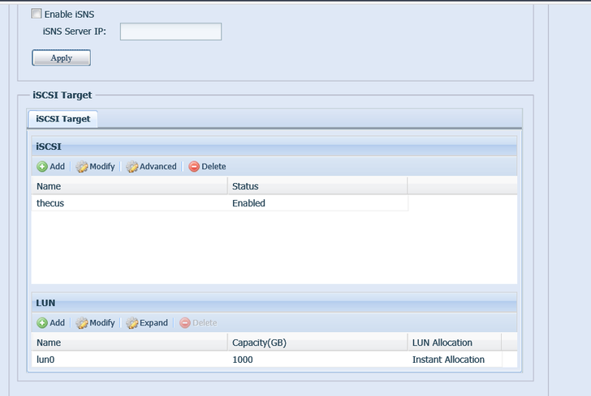The height and width of the screenshot is (396, 591).
Task: Add a new LUN with green plus icon
Action: pos(42,323)
